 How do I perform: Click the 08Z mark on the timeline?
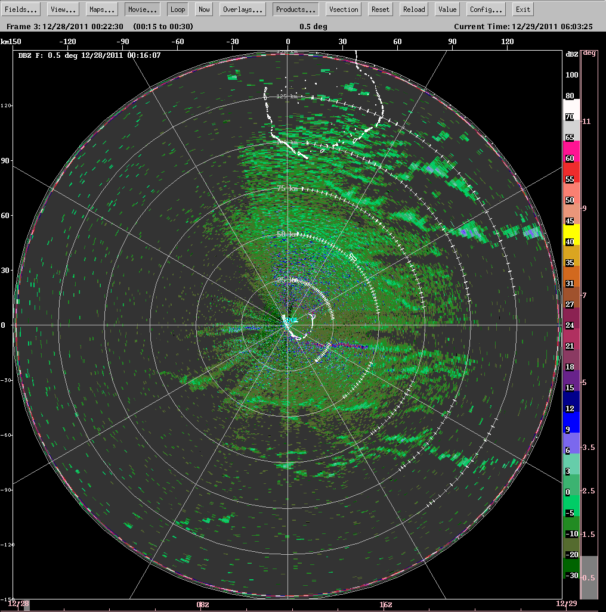point(203,605)
